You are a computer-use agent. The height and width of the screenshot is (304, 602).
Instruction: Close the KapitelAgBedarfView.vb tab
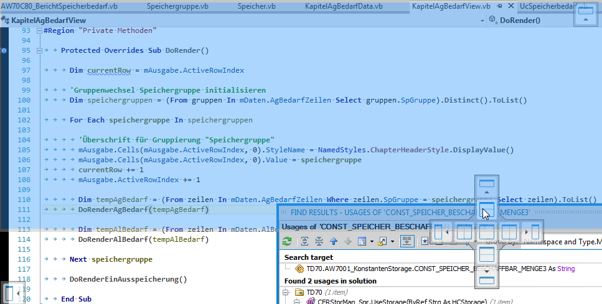511,6
